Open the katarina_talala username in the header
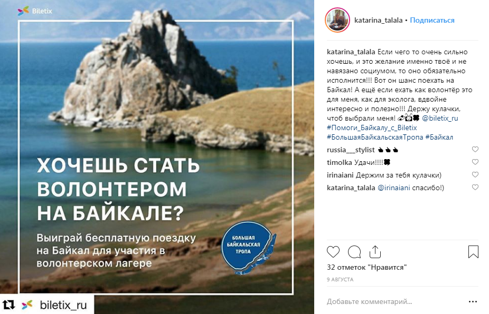Viewport: 489px width, 314px height. point(378,20)
